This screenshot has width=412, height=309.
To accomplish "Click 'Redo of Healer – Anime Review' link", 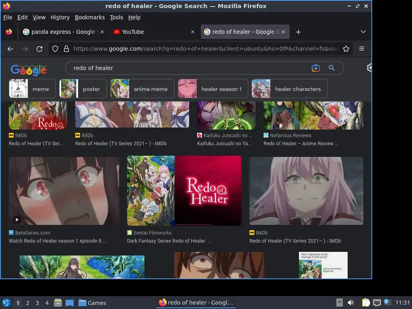I will point(301,144).
